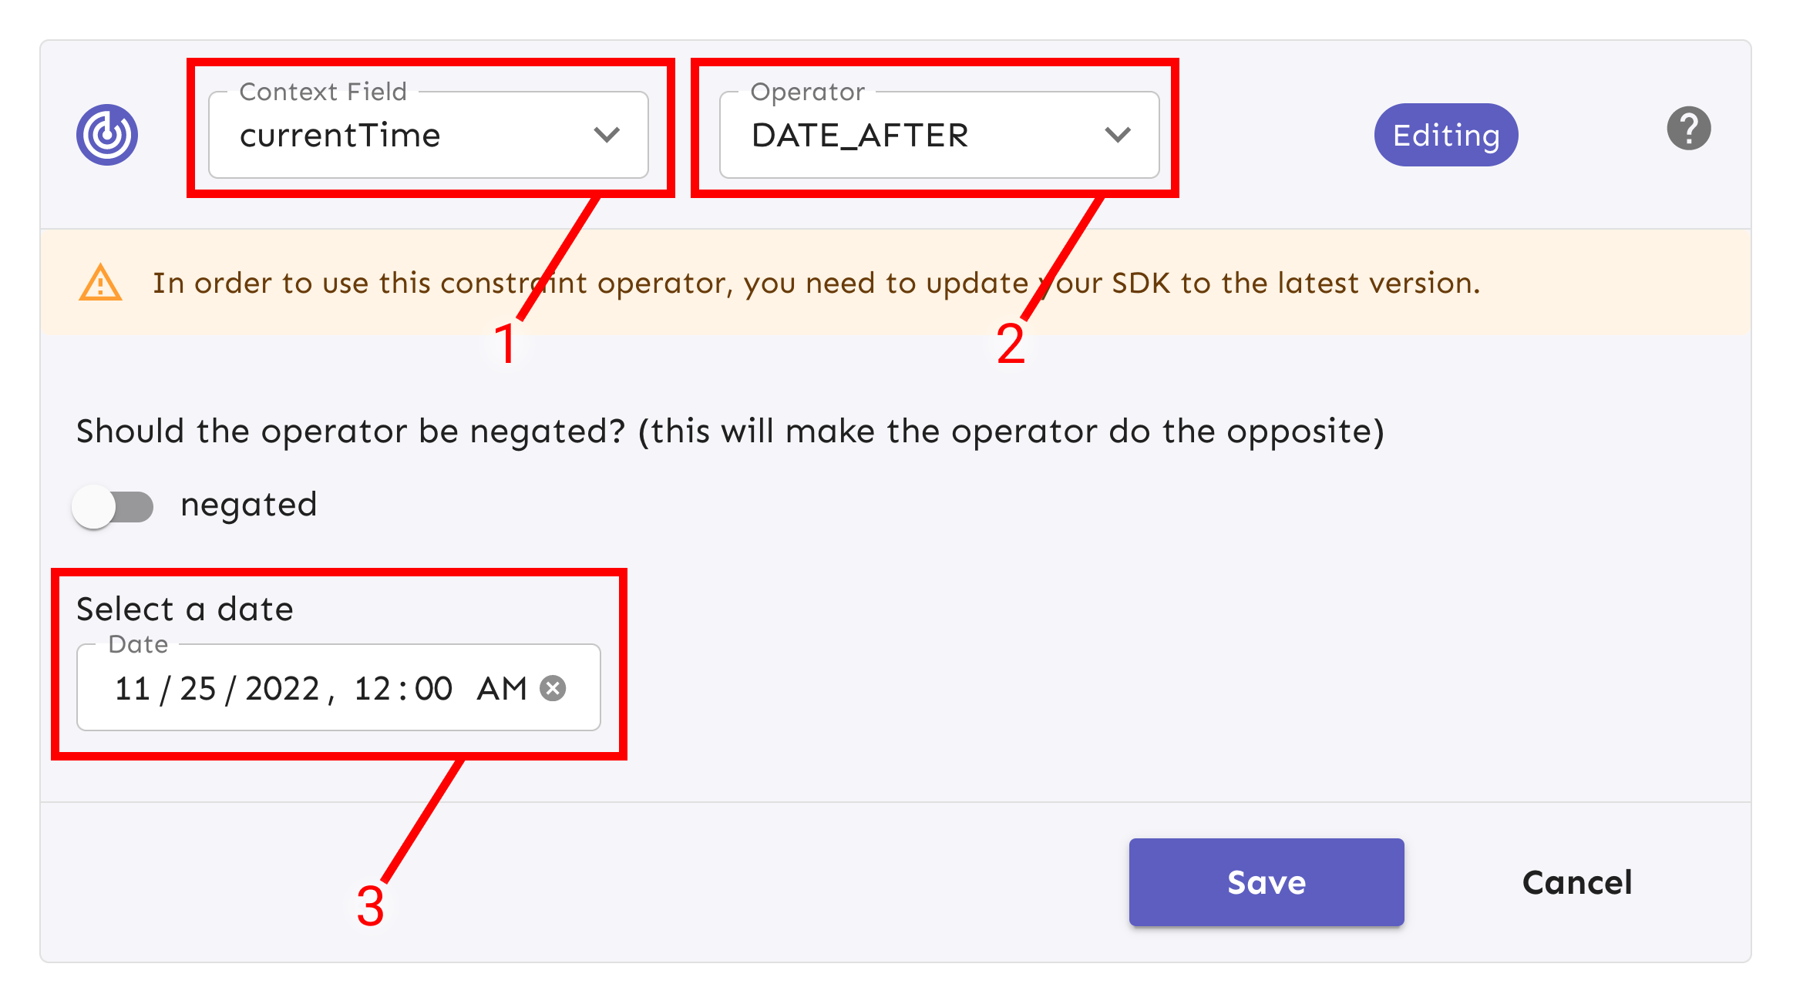The height and width of the screenshot is (1004, 1793).
Task: Click the "negated" switch label
Action: [248, 505]
